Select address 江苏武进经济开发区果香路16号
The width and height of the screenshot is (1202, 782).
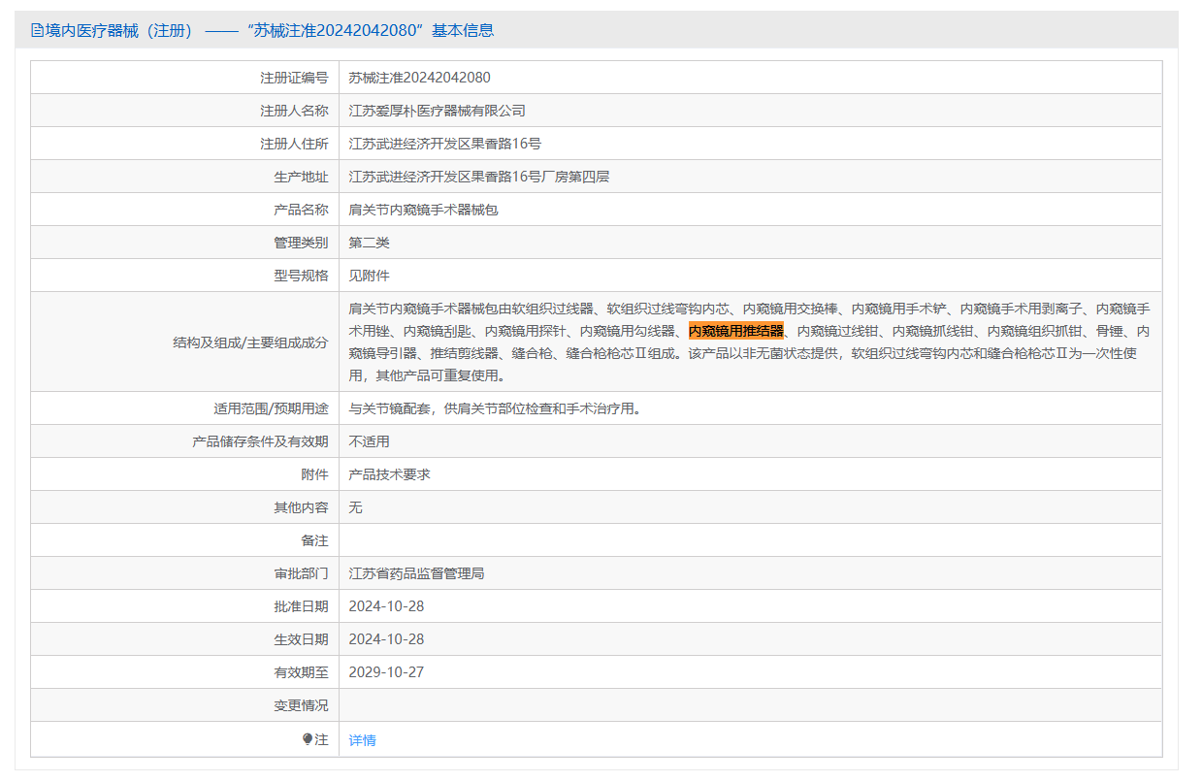pos(444,144)
